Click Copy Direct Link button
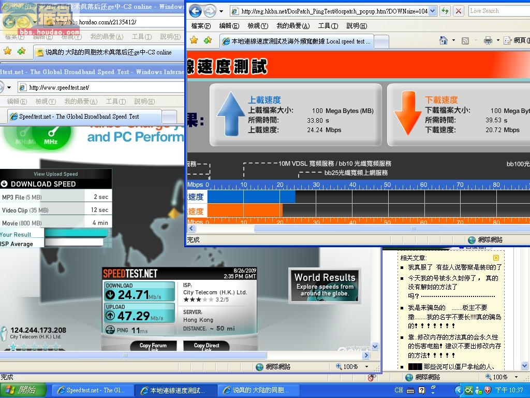This screenshot has width=530, height=398. (207, 346)
